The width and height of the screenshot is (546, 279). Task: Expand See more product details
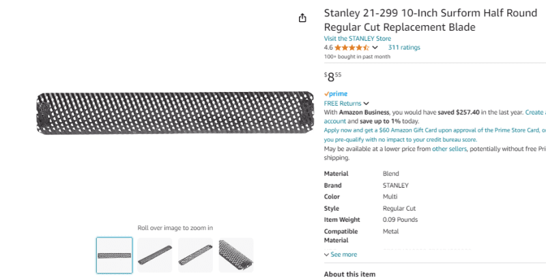tap(341, 254)
